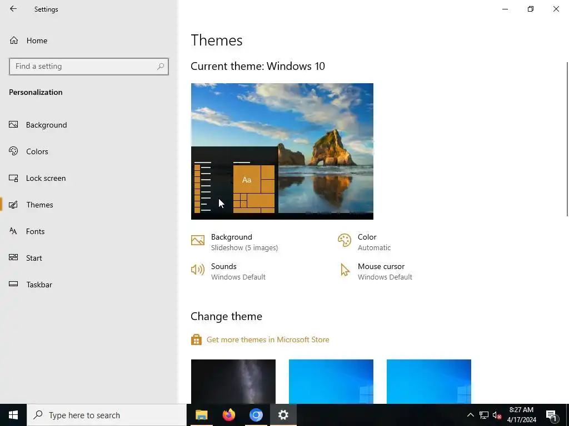The height and width of the screenshot is (426, 569).
Task: Click the magnifier icon in Find a setting
Action: [x=161, y=67]
